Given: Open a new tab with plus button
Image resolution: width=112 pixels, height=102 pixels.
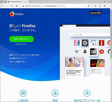Looking at the screenshot, I should coord(31,2).
